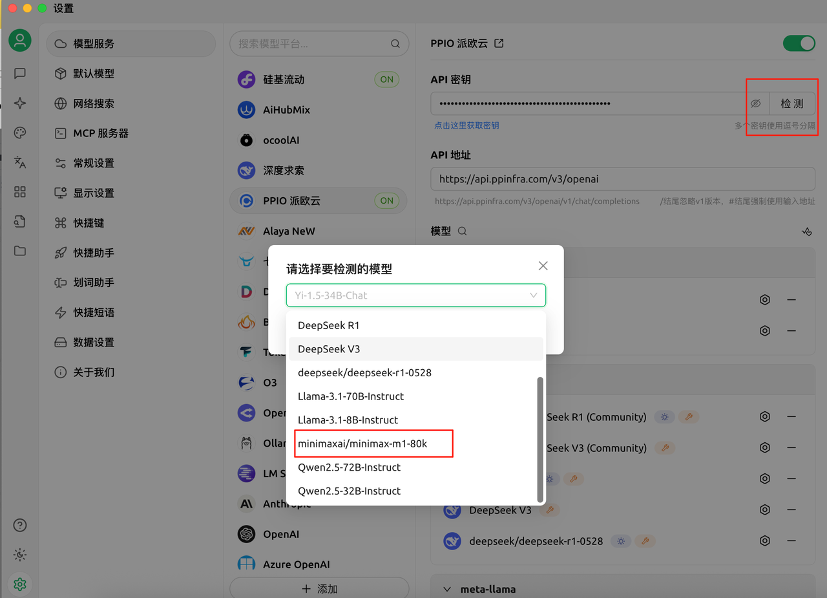Open 数据设置 settings section
Viewport: 827px width, 598px height.
point(131,342)
